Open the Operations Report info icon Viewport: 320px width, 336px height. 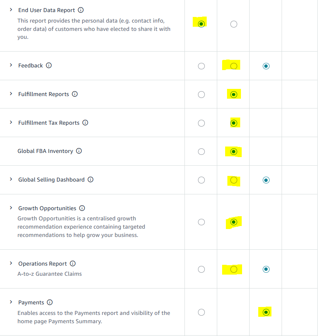(73, 264)
